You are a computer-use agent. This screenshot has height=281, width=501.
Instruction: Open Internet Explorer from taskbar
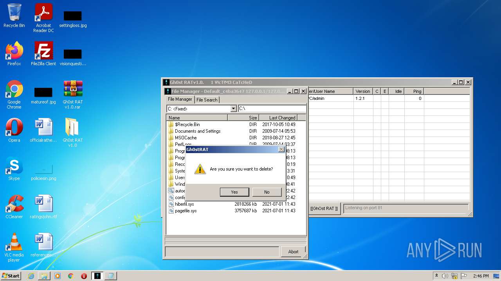[31, 276]
